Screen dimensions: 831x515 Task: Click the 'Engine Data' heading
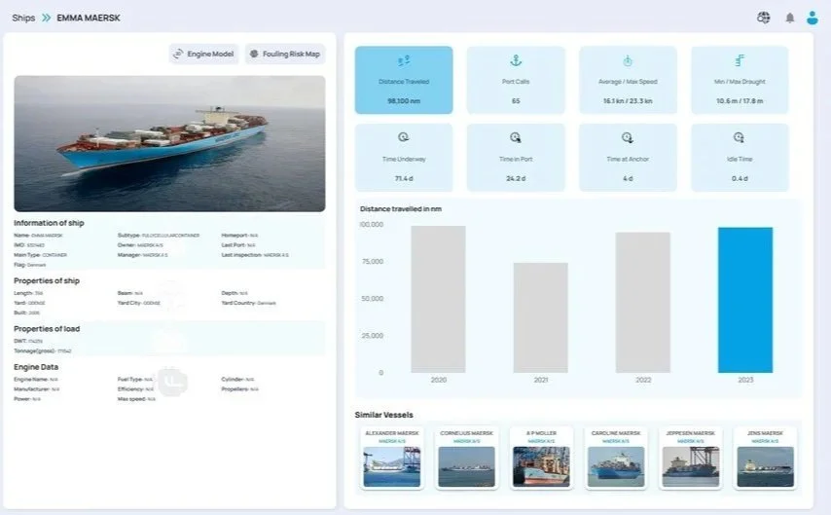click(x=36, y=367)
